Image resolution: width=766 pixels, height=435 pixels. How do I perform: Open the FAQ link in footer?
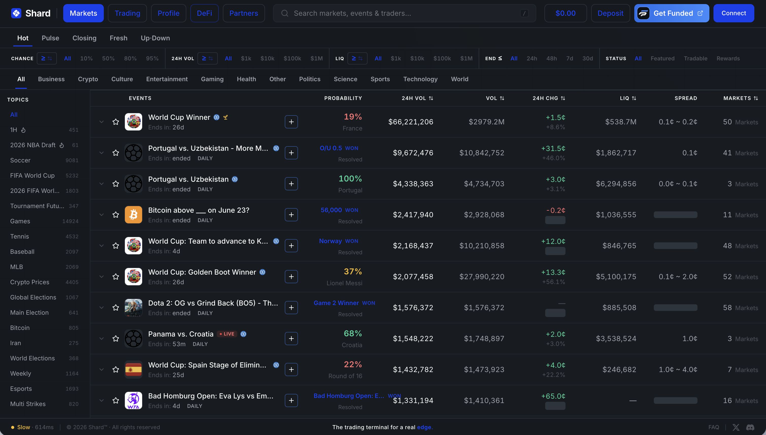[x=713, y=427]
